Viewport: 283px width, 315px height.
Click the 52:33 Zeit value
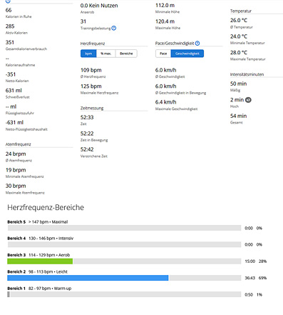point(87,117)
